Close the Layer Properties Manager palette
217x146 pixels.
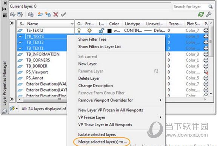[5, 3]
